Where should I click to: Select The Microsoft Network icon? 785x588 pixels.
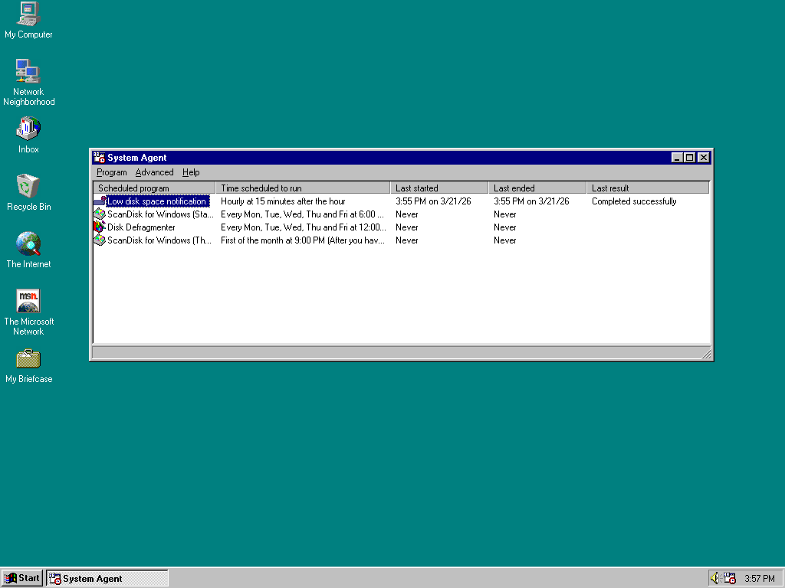pos(28,301)
